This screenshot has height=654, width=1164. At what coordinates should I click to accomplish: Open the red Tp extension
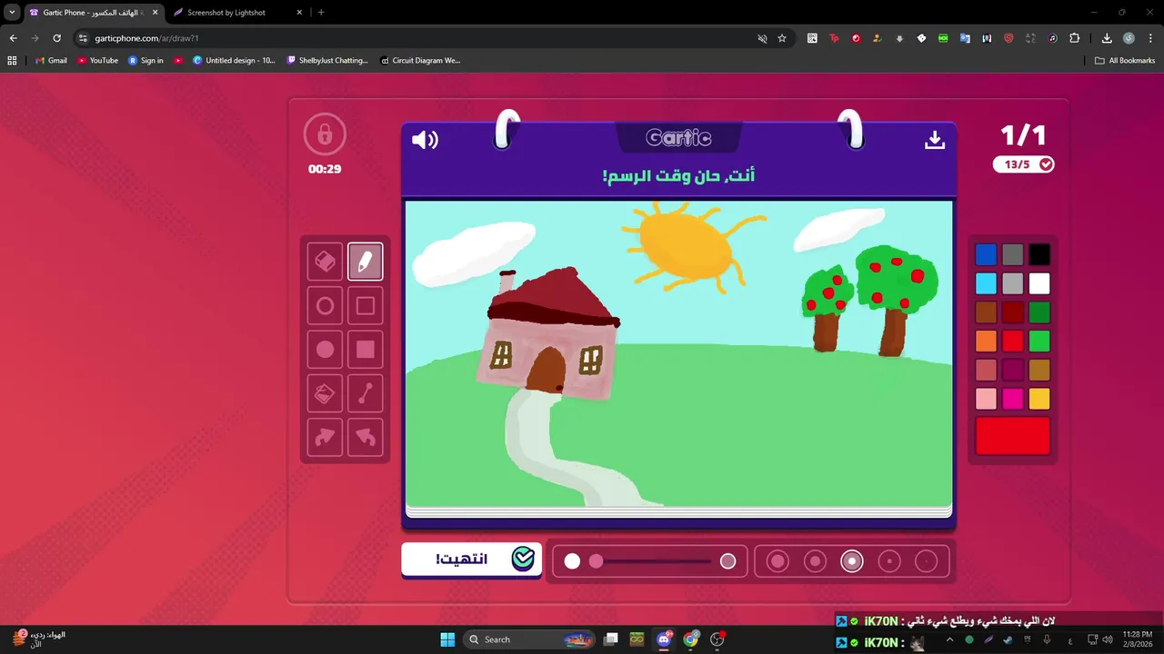(x=834, y=38)
